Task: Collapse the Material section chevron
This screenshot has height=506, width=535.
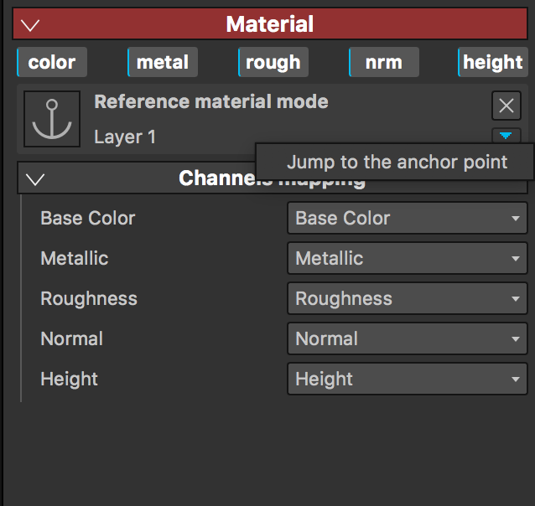Action: pyautogui.click(x=31, y=25)
